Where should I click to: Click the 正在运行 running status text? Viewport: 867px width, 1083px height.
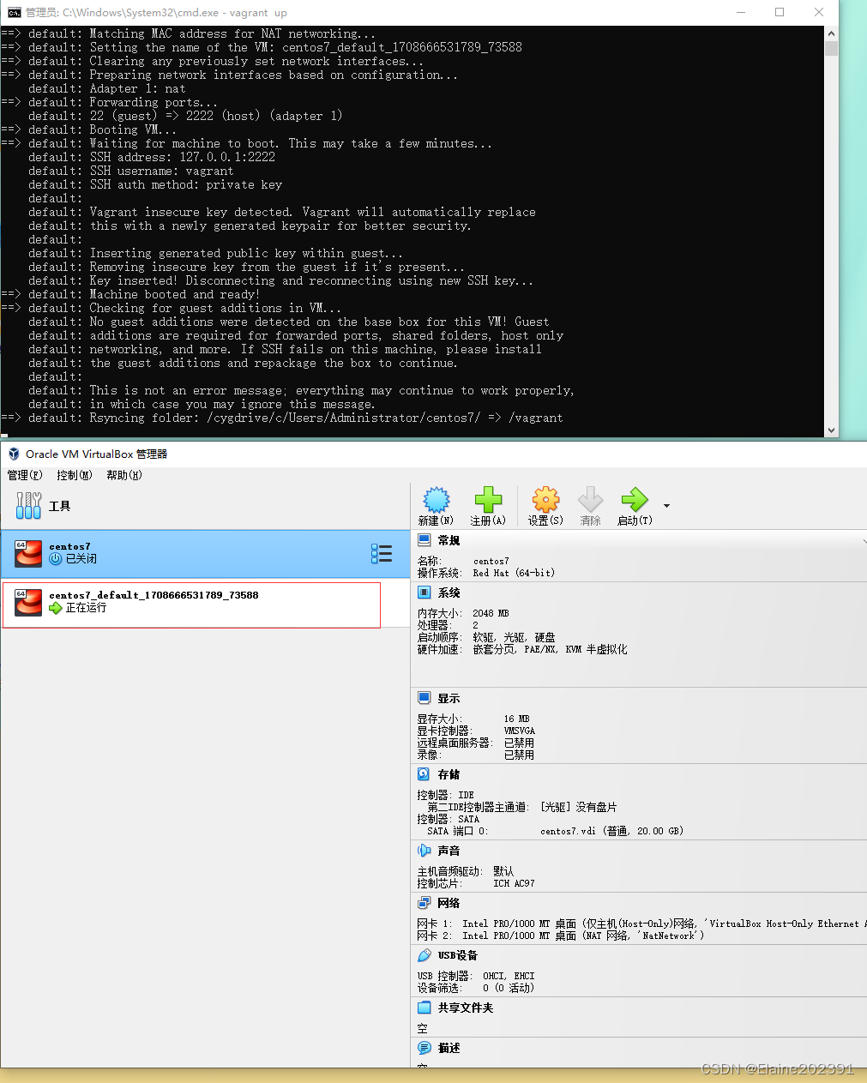[86, 608]
